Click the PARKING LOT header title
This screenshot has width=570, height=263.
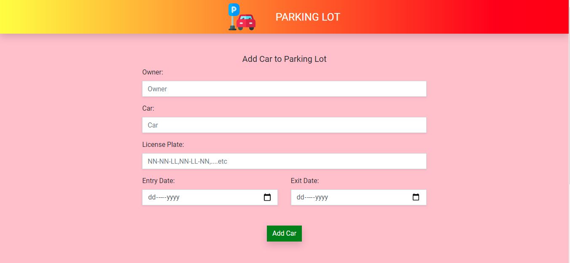308,17
